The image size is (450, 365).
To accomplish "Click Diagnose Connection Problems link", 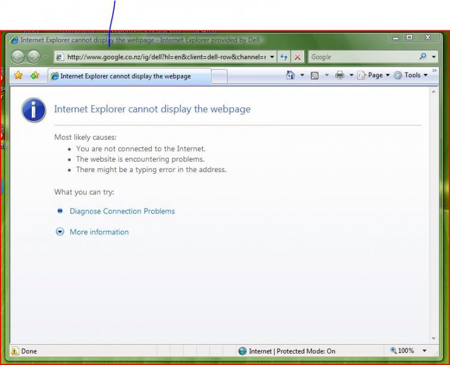I will coord(122,211).
